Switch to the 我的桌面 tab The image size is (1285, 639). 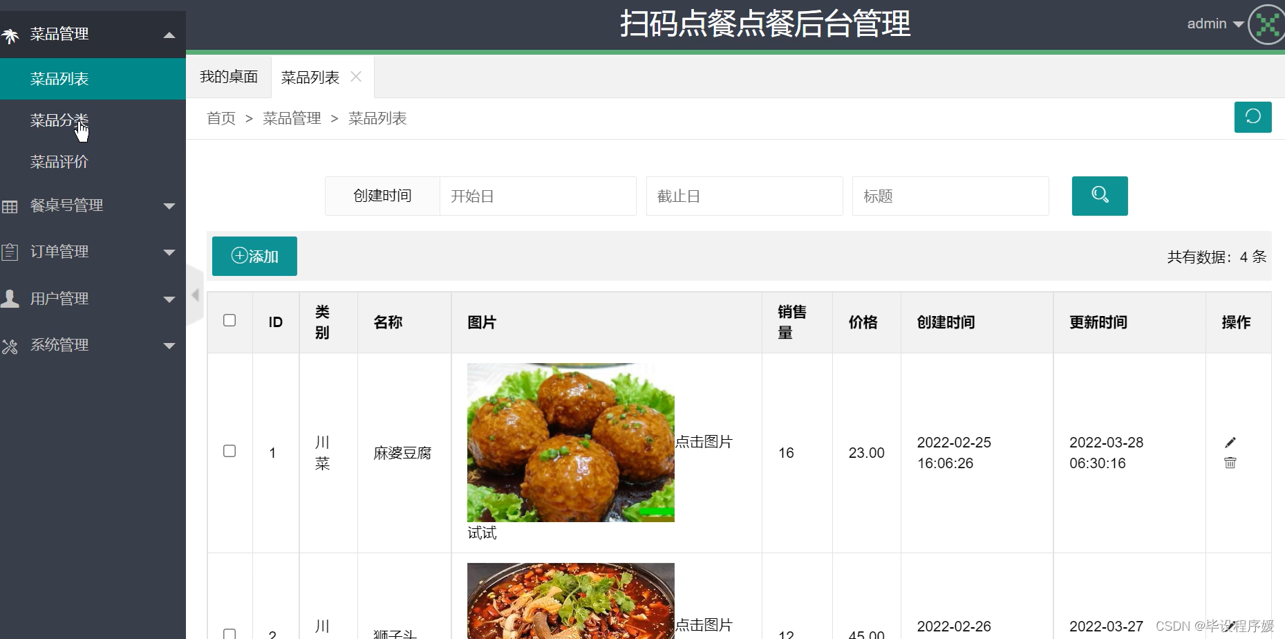229,77
